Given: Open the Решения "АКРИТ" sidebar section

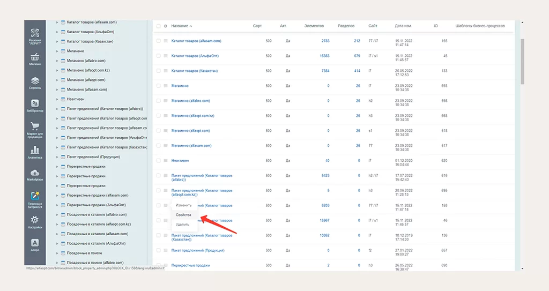Looking at the screenshot, I should 35,36.
